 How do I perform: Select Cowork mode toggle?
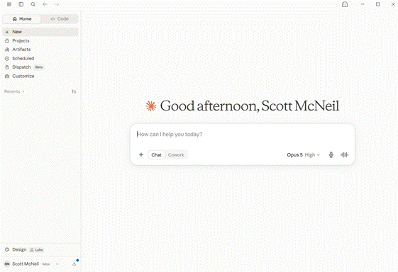[176, 155]
